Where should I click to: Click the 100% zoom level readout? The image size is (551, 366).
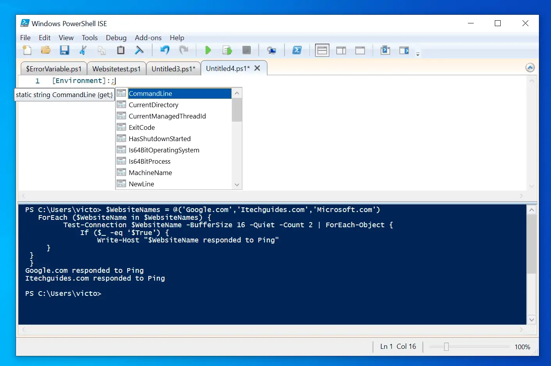522,347
